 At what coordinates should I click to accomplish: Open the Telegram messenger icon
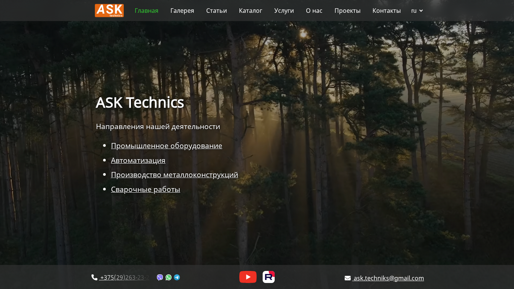[177, 277]
